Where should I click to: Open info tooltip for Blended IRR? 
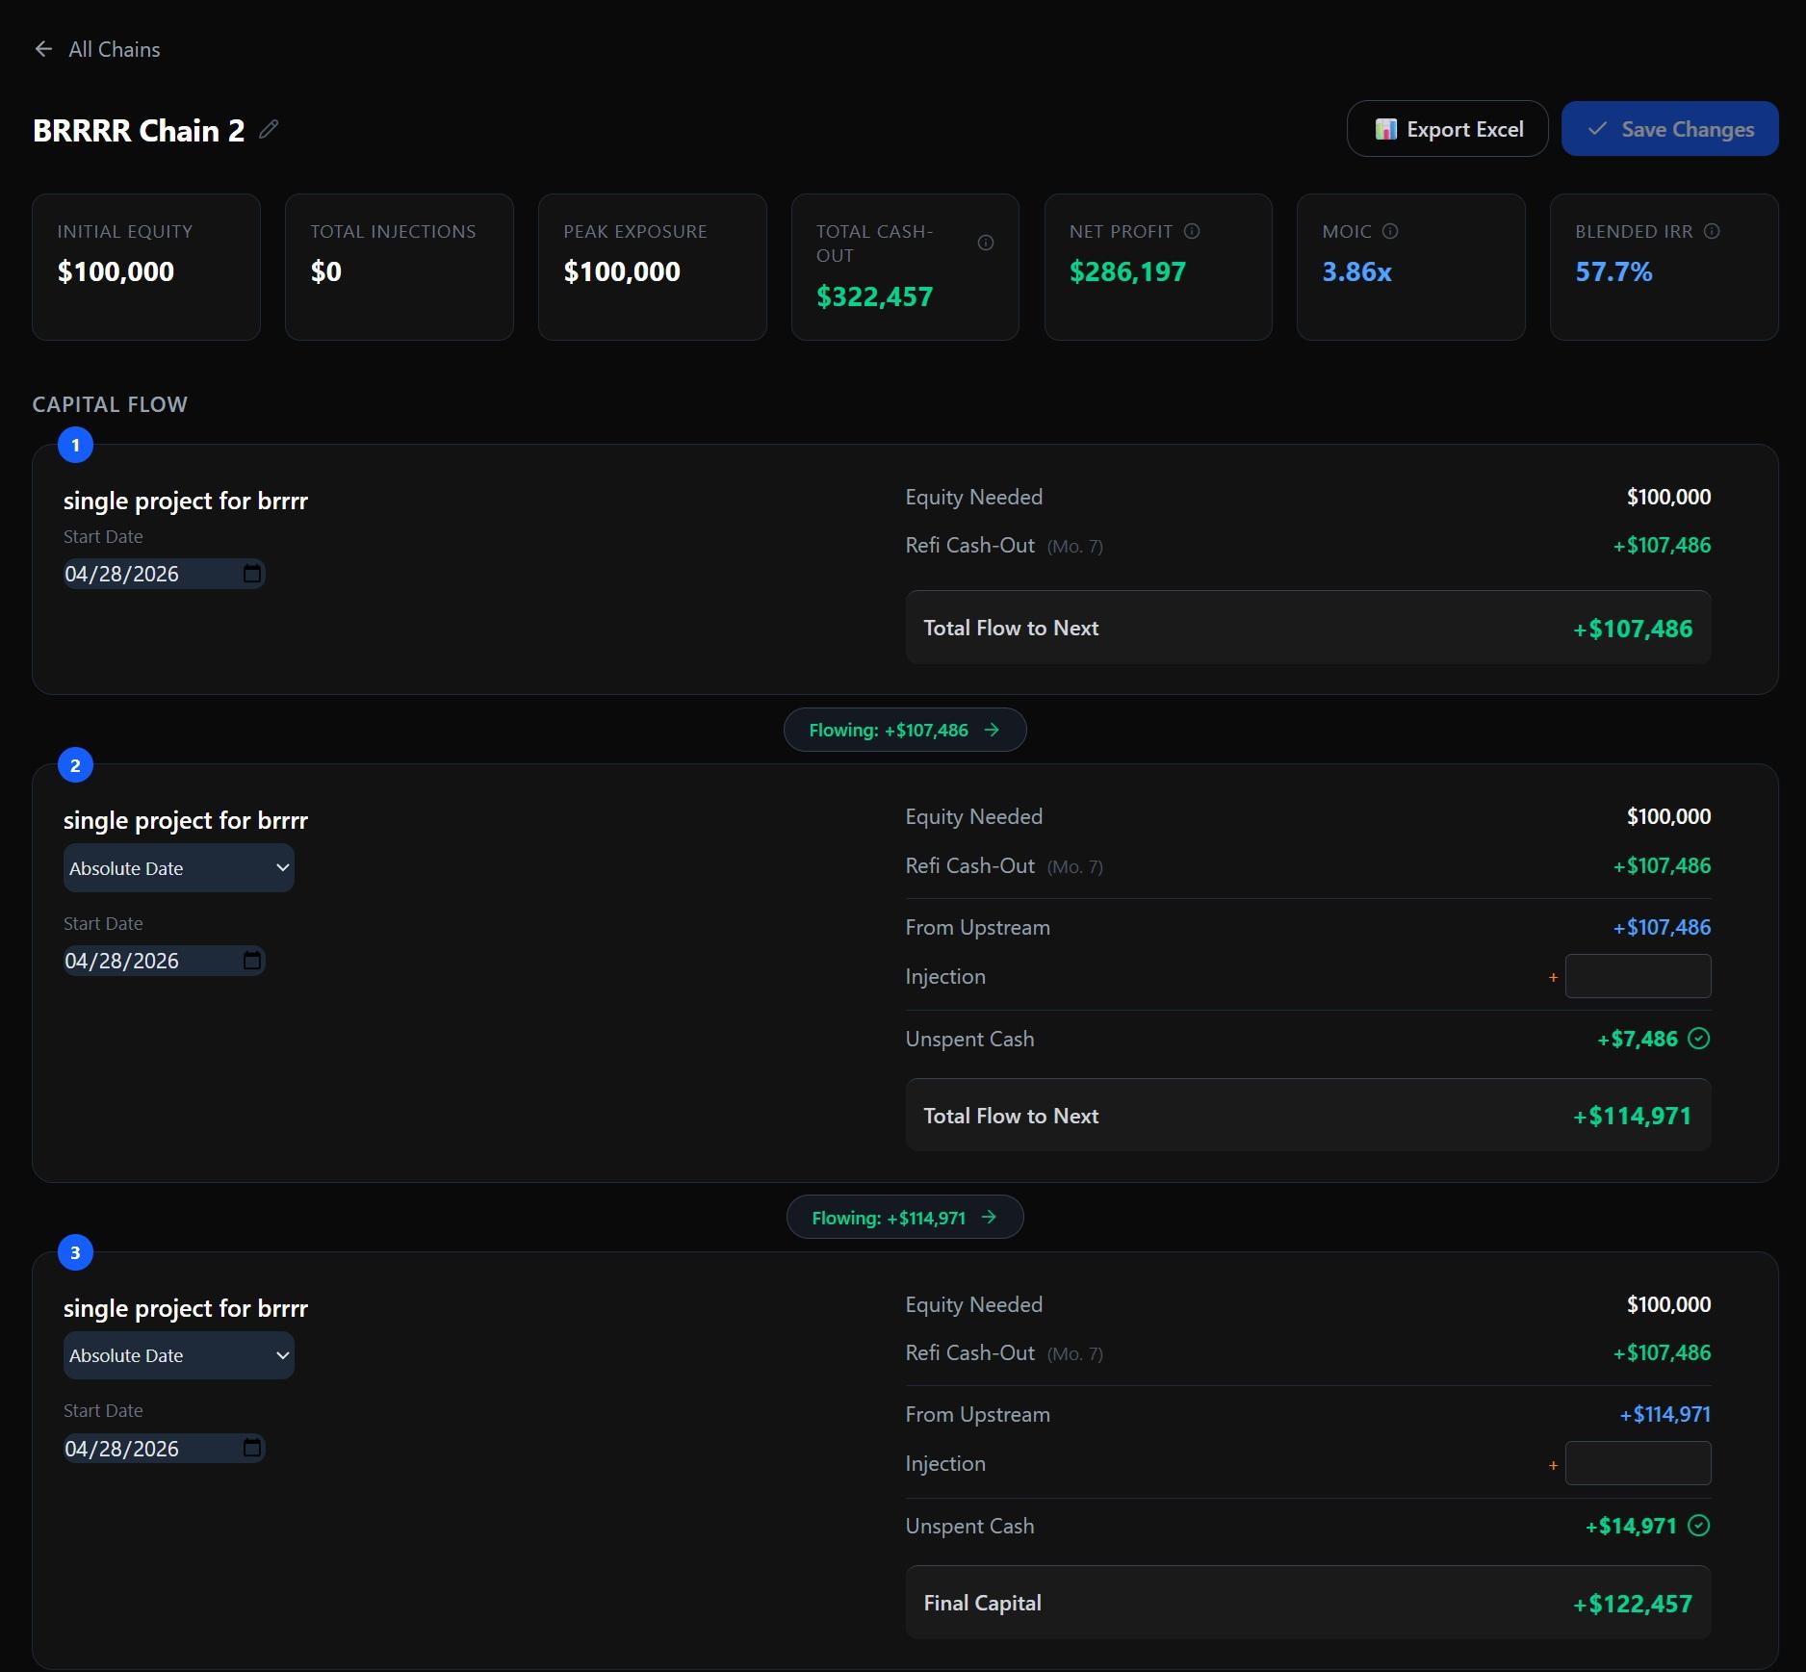click(x=1711, y=231)
